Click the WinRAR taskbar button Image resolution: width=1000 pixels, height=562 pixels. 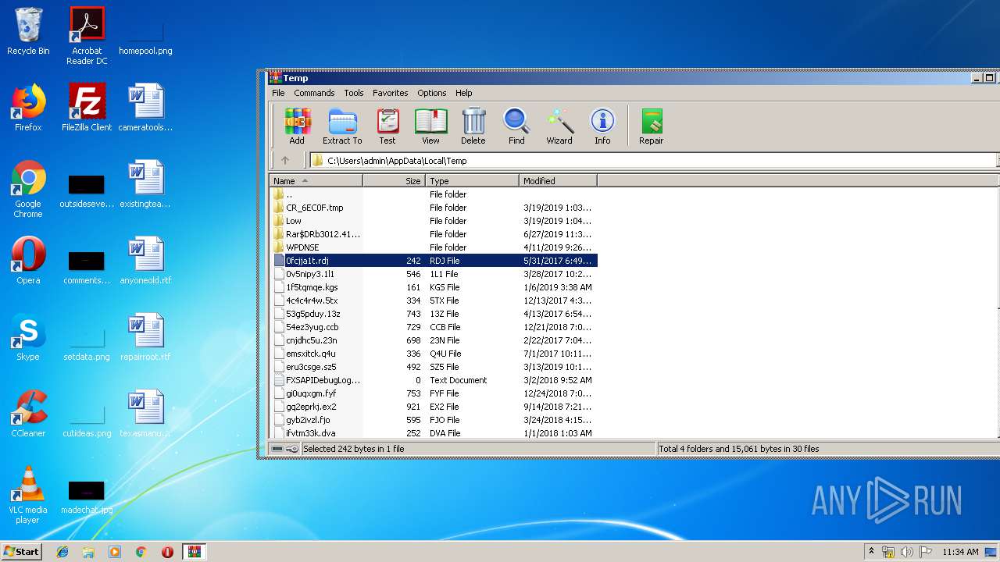point(194,552)
